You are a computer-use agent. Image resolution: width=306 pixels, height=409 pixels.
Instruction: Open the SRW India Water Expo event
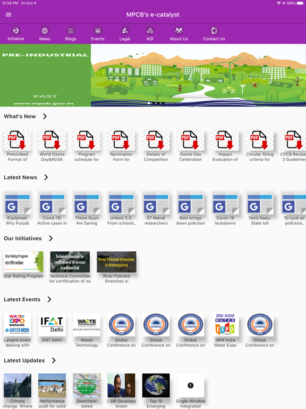(225, 324)
